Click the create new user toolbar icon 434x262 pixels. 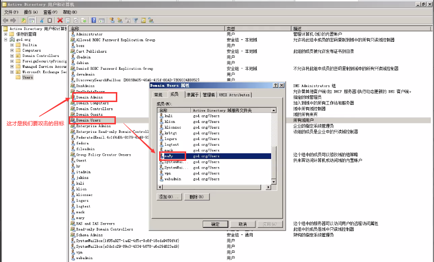(113, 20)
